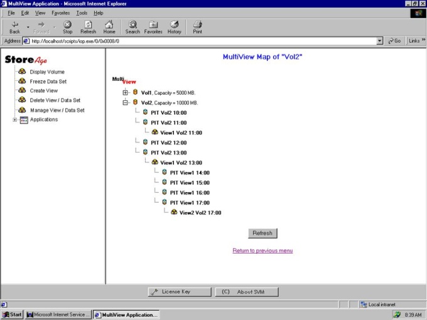Select the Create View label
This screenshot has height=320, width=427.
pyautogui.click(x=44, y=90)
